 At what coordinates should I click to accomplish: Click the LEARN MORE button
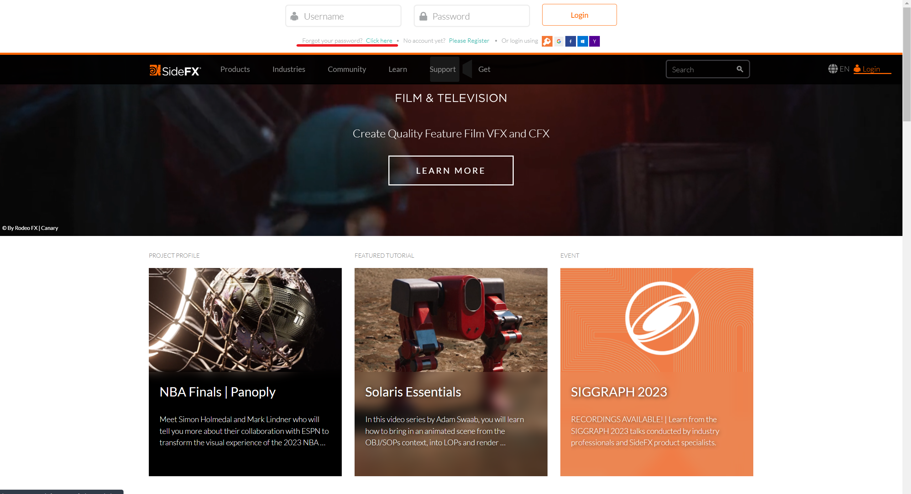[x=451, y=170]
